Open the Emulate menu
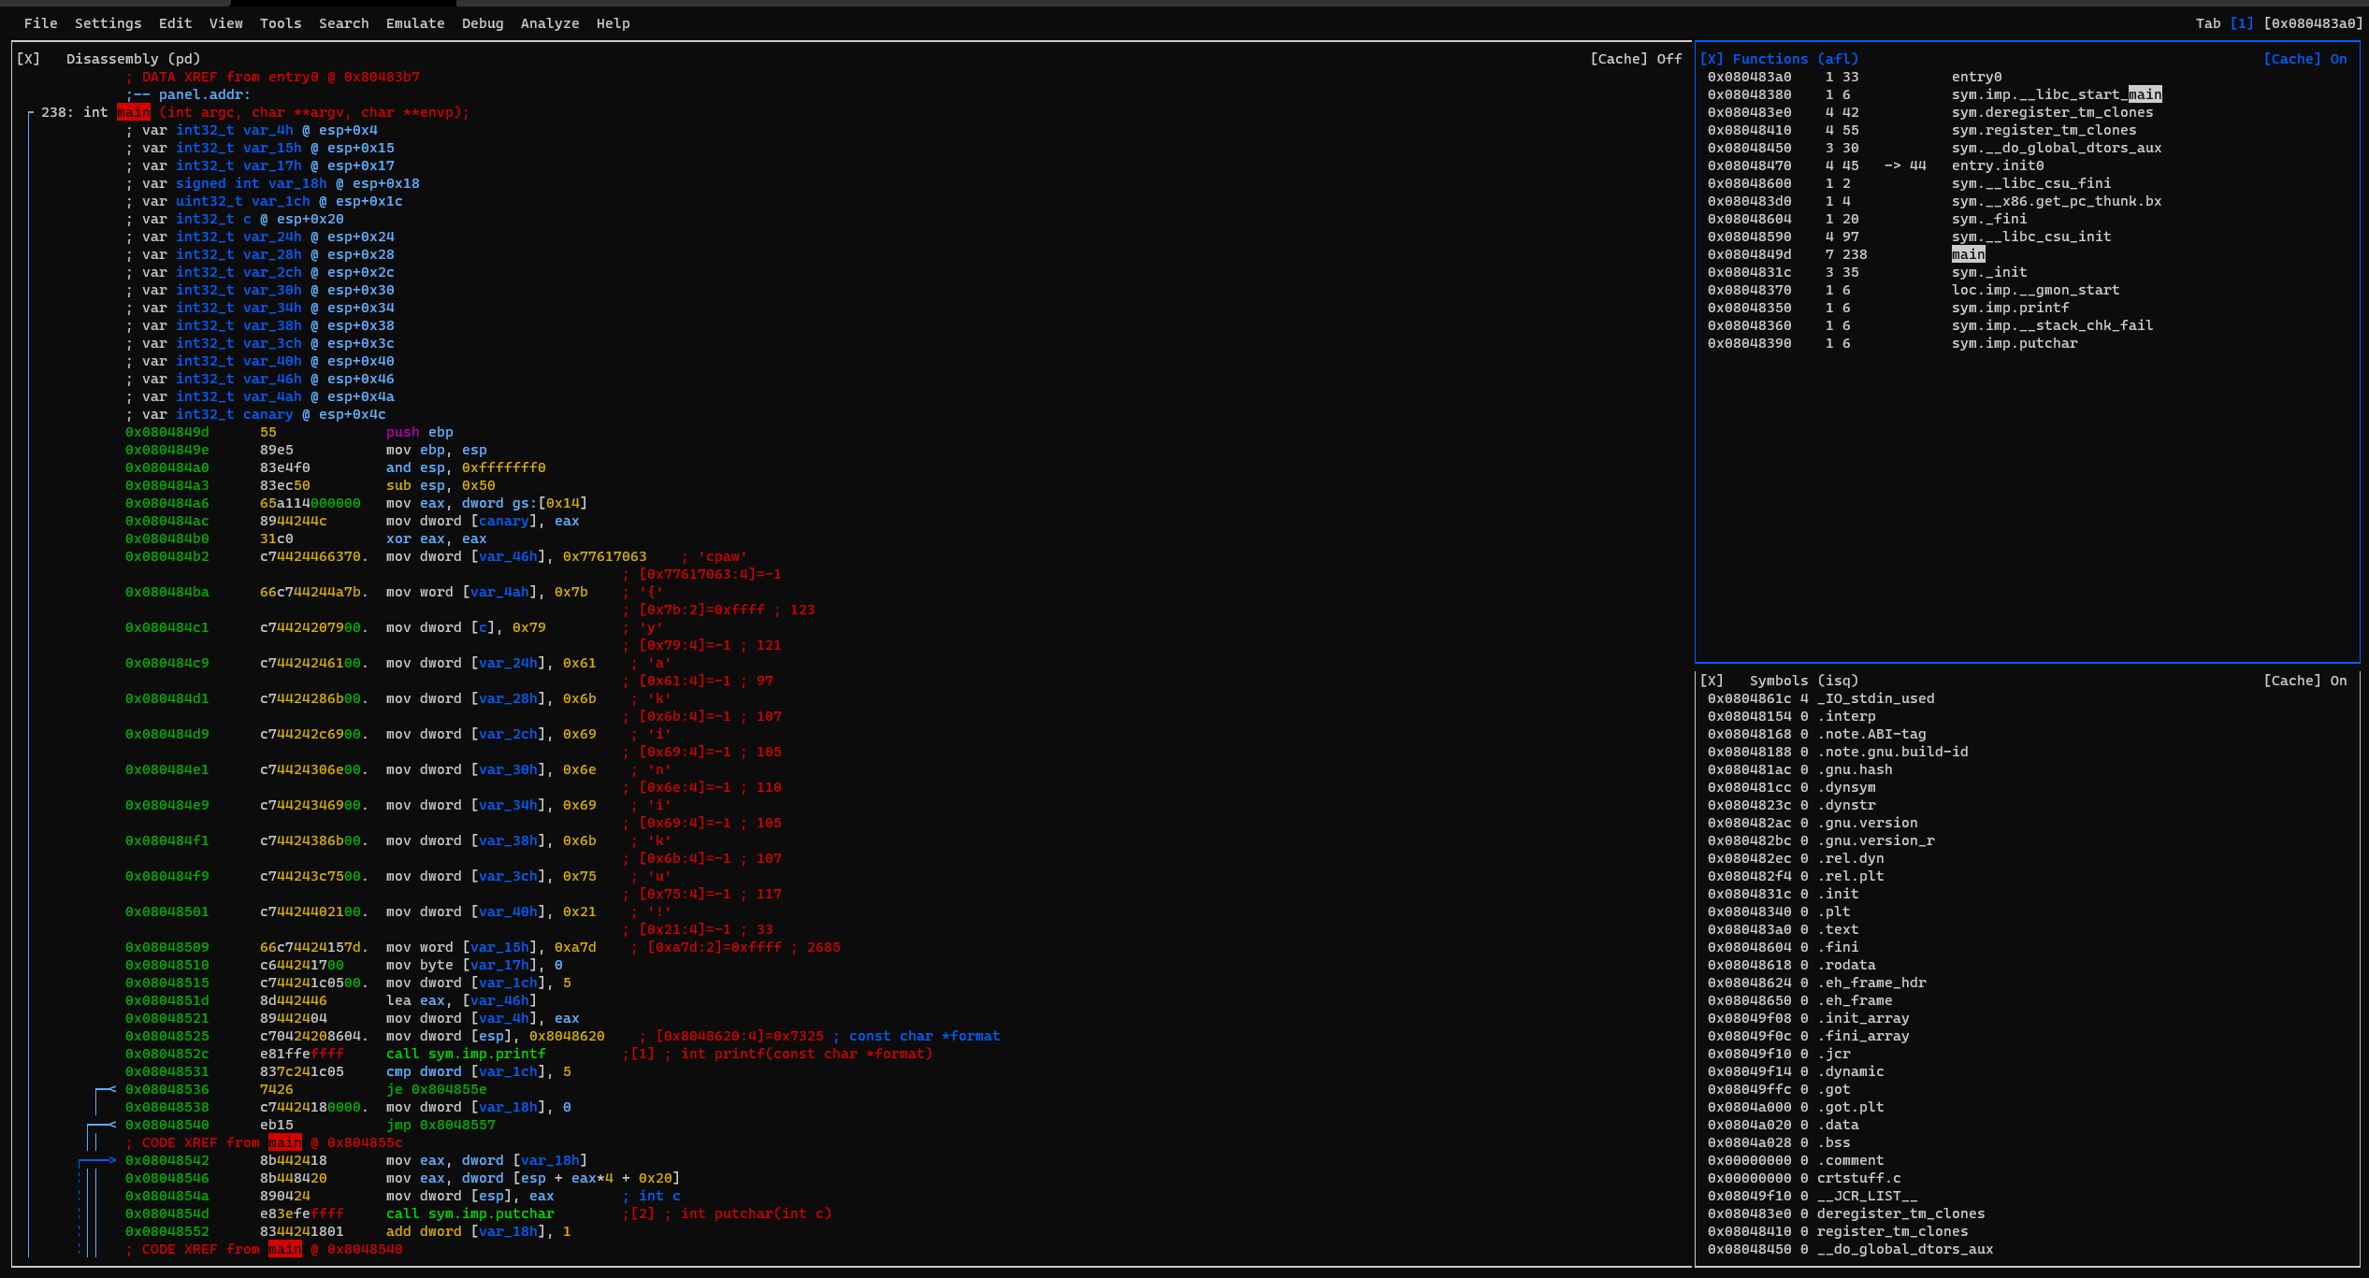Viewport: 2369px width, 1278px height. coord(414,23)
